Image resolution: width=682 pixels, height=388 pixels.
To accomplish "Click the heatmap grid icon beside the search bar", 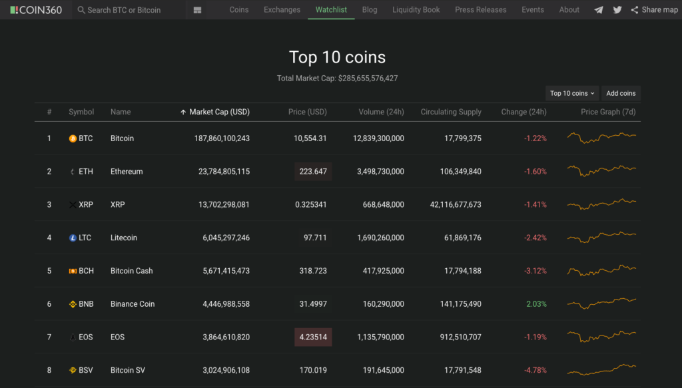I will (196, 9).
